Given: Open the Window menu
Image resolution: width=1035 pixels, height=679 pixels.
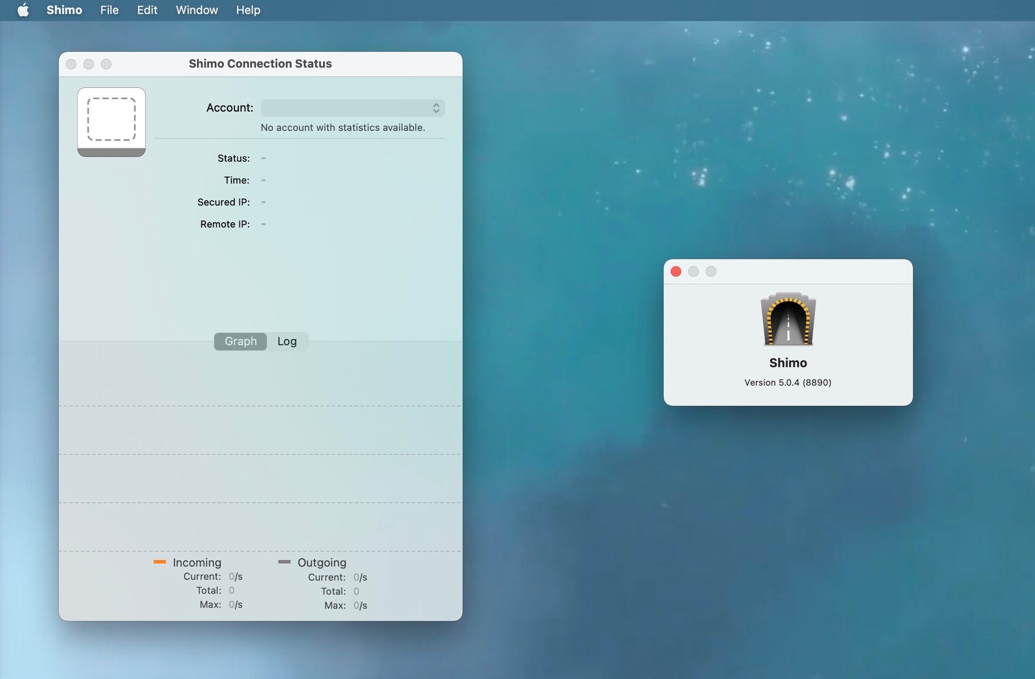Looking at the screenshot, I should coord(196,10).
